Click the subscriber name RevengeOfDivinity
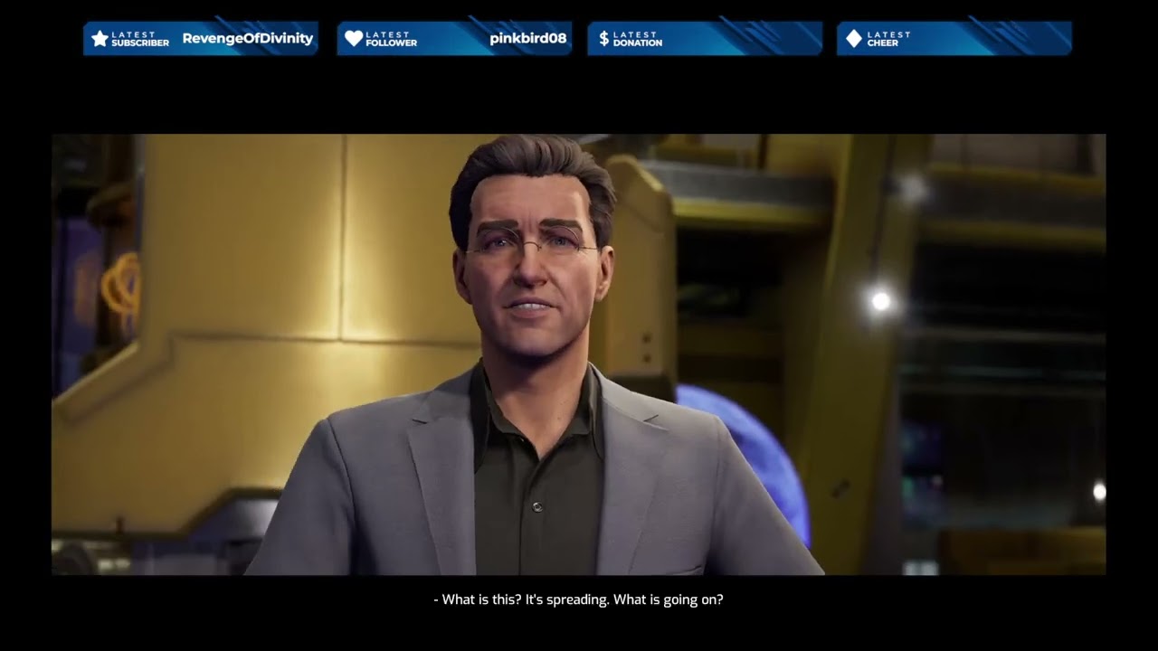Image resolution: width=1158 pixels, height=651 pixels. [248, 38]
